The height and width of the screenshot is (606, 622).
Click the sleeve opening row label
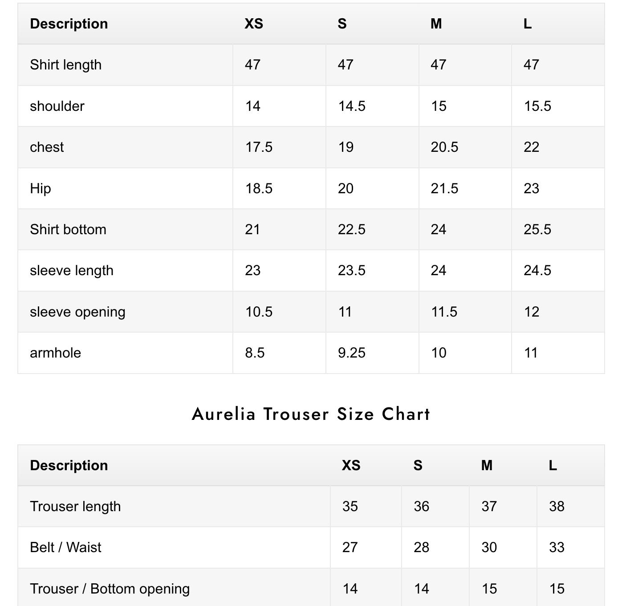click(77, 312)
